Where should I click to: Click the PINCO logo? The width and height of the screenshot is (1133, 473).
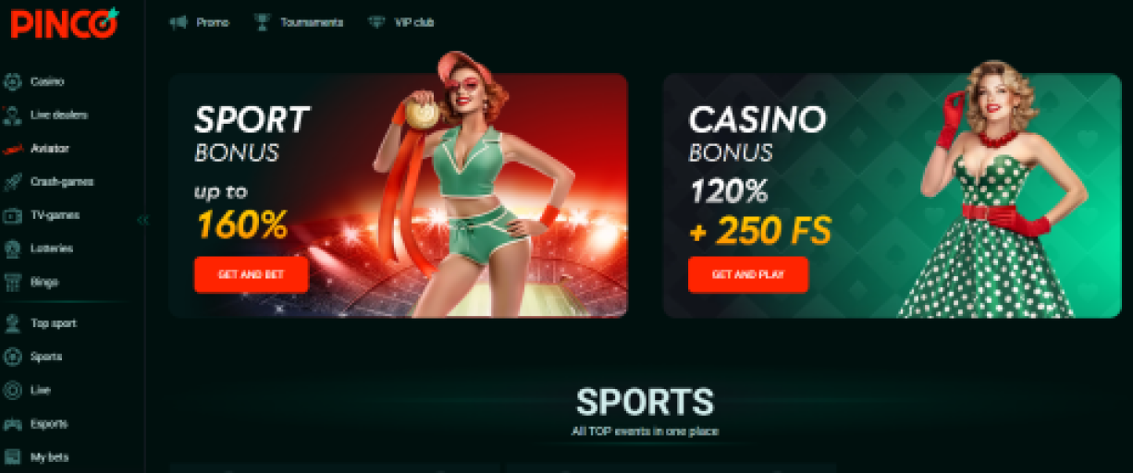click(x=65, y=22)
